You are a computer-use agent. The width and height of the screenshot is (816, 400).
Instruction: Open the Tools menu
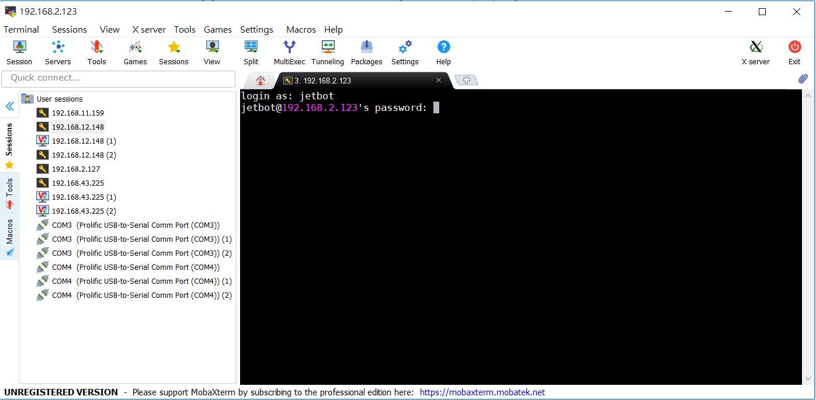(185, 30)
